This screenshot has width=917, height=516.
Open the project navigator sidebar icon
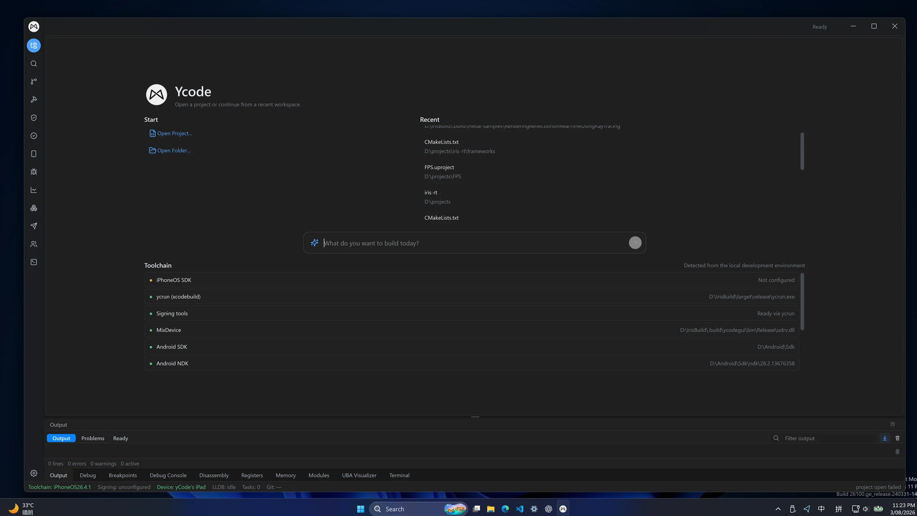34,45
